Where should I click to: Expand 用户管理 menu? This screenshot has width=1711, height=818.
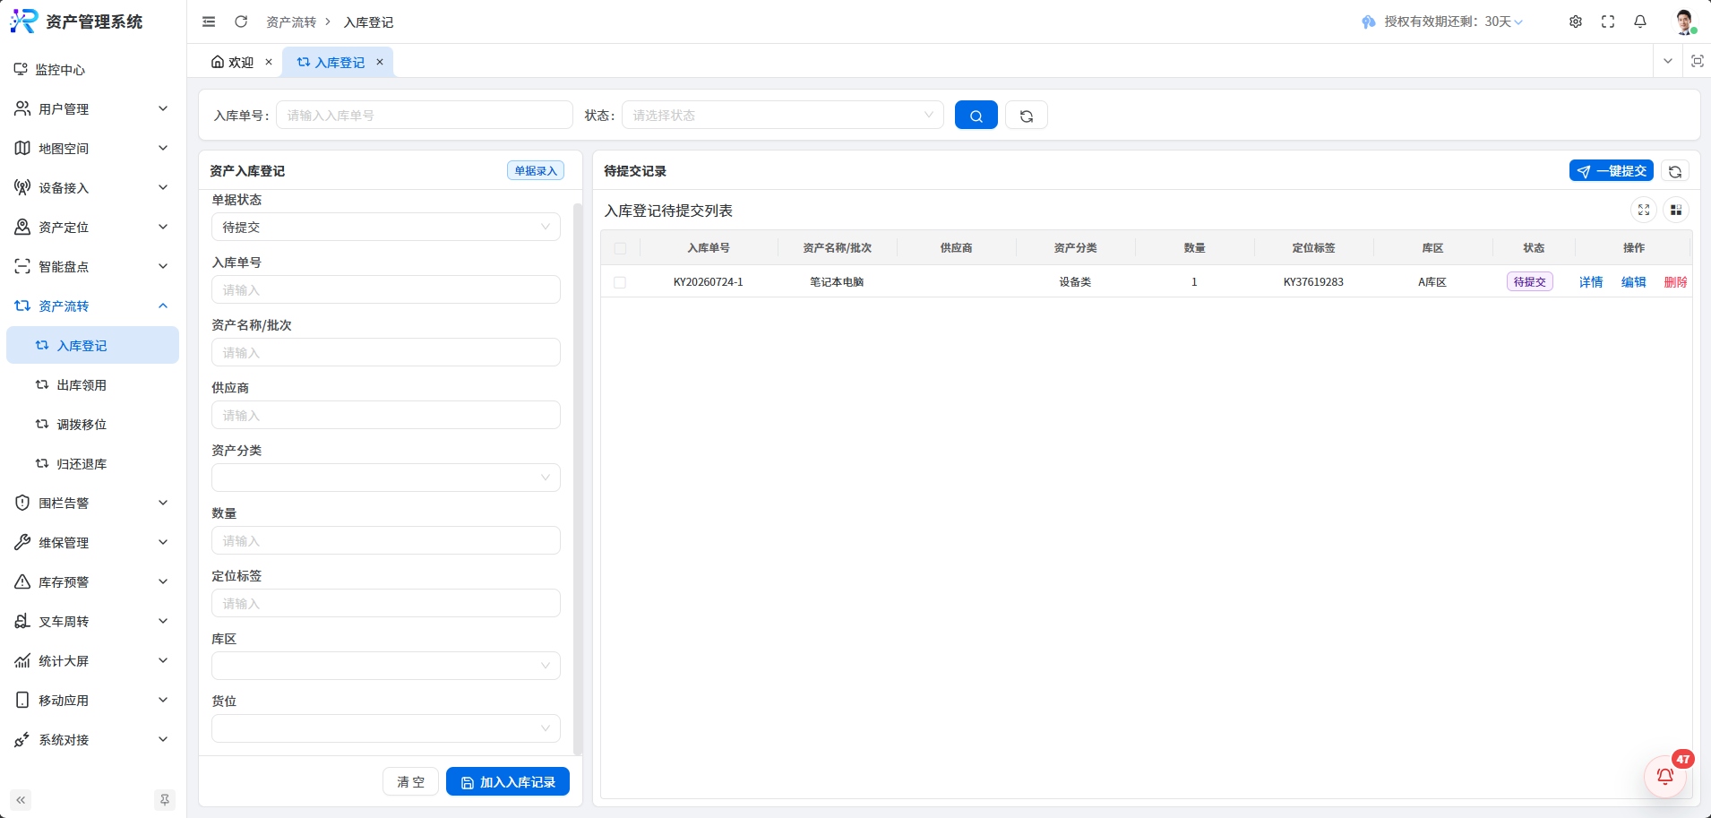93,109
